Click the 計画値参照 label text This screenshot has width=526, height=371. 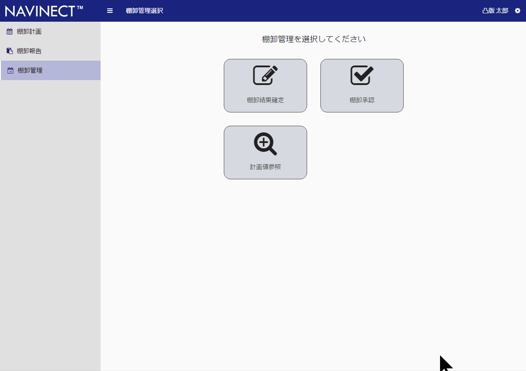coord(265,166)
